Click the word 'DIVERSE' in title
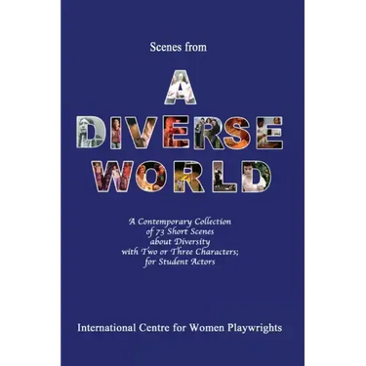 (180, 133)
